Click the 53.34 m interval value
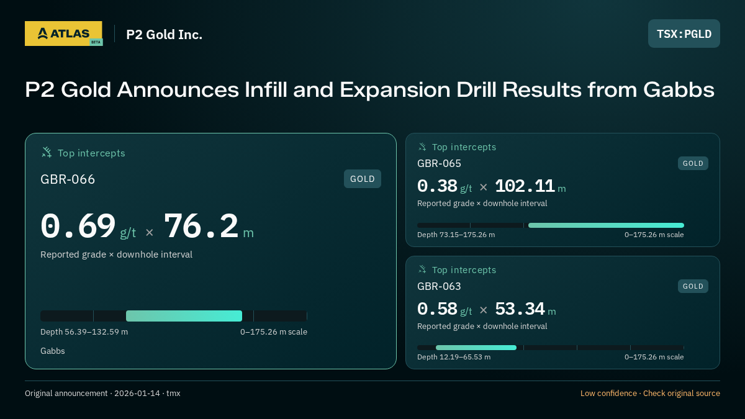Screen dimensions: 745x419 coord(525,309)
